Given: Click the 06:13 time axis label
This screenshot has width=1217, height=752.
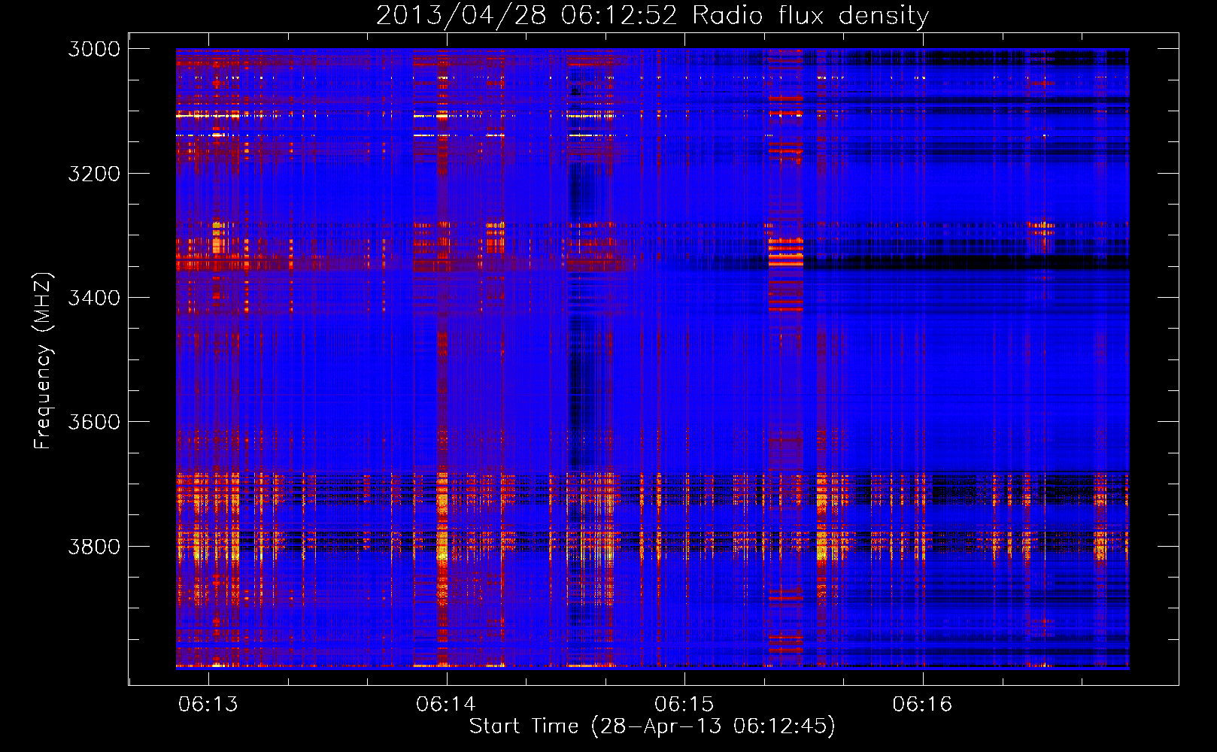Looking at the screenshot, I should click(x=208, y=704).
